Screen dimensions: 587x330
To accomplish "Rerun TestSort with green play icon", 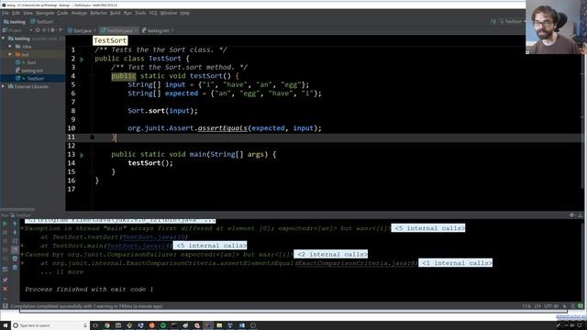I will click(5, 224).
